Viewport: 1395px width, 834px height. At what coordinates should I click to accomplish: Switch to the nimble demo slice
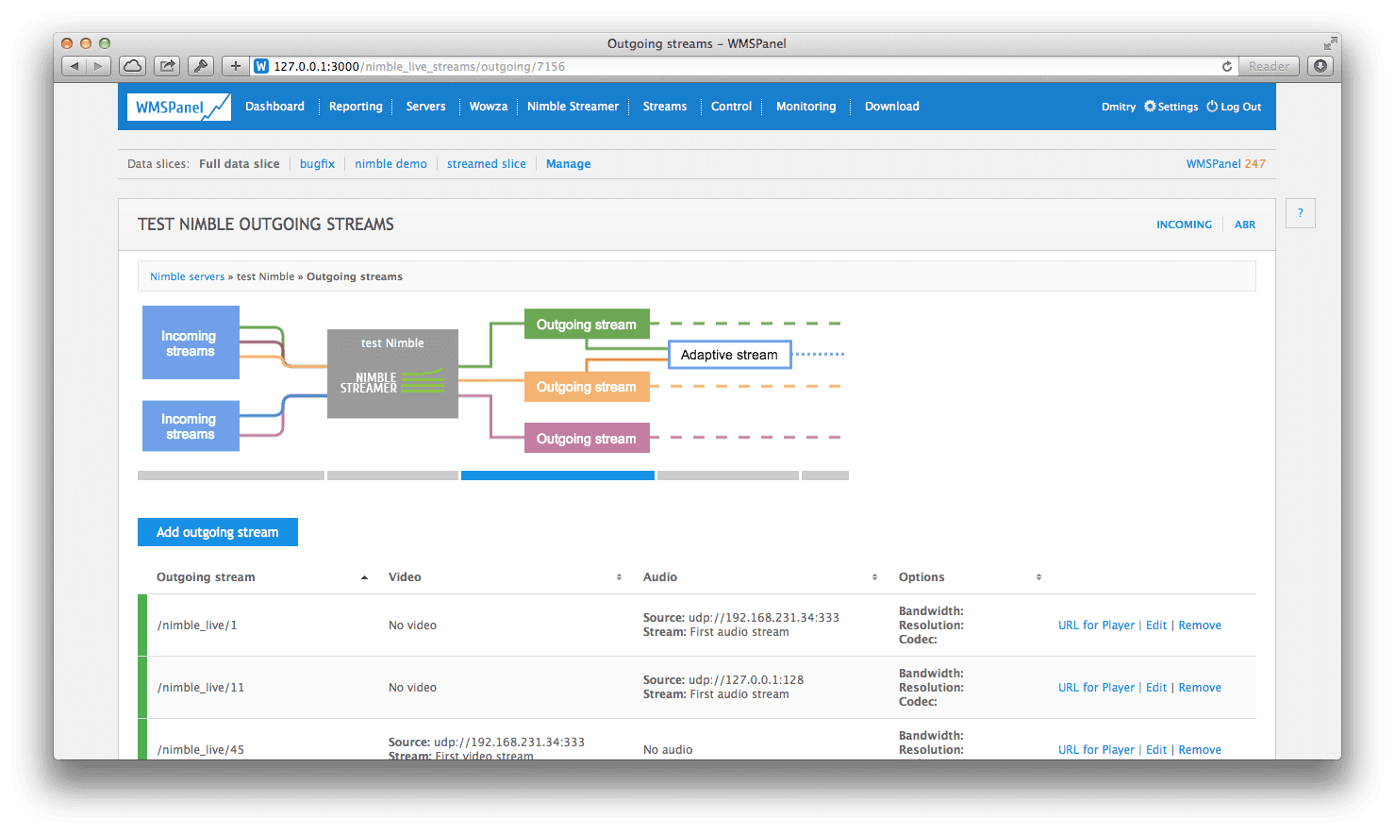(x=390, y=164)
